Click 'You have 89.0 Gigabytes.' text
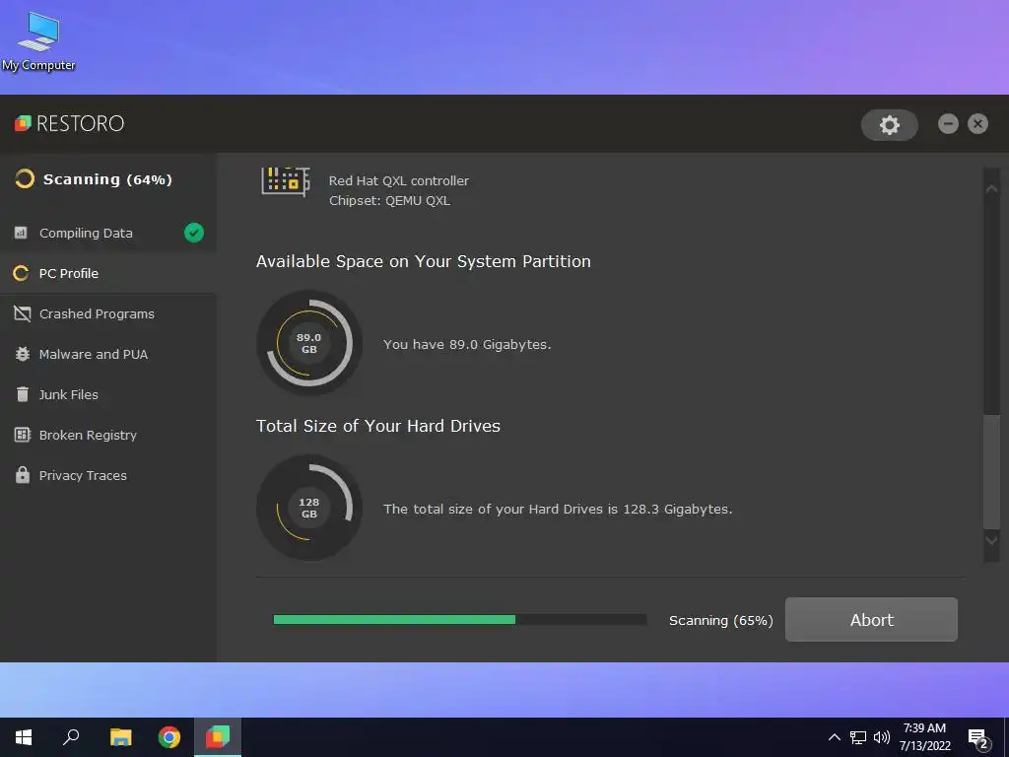Screen dimensions: 1009x757 (467, 344)
